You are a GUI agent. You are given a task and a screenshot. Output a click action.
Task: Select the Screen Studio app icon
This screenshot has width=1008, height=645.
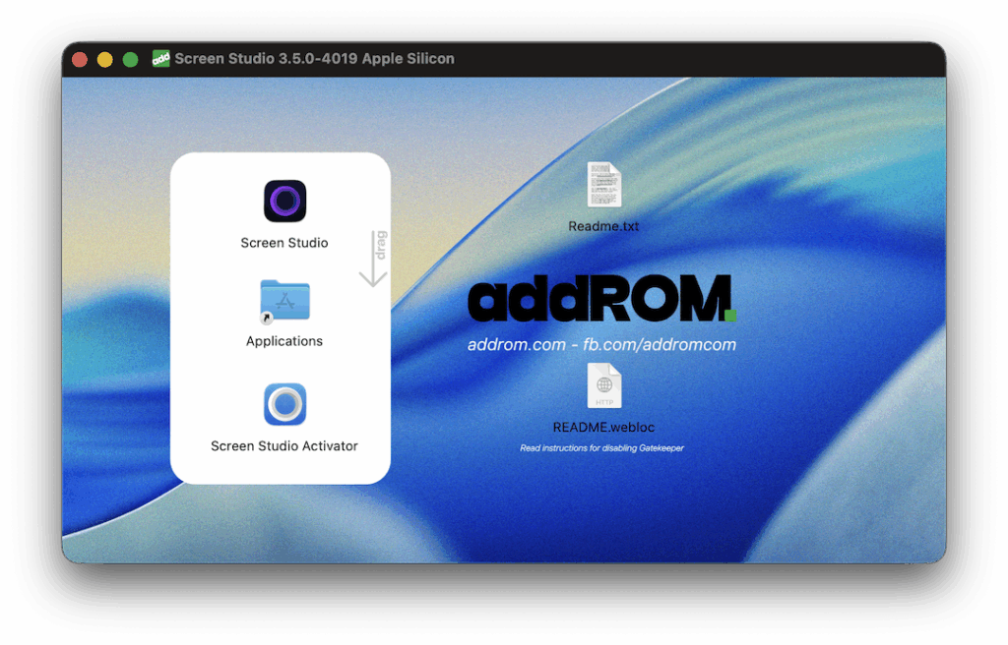coord(284,202)
